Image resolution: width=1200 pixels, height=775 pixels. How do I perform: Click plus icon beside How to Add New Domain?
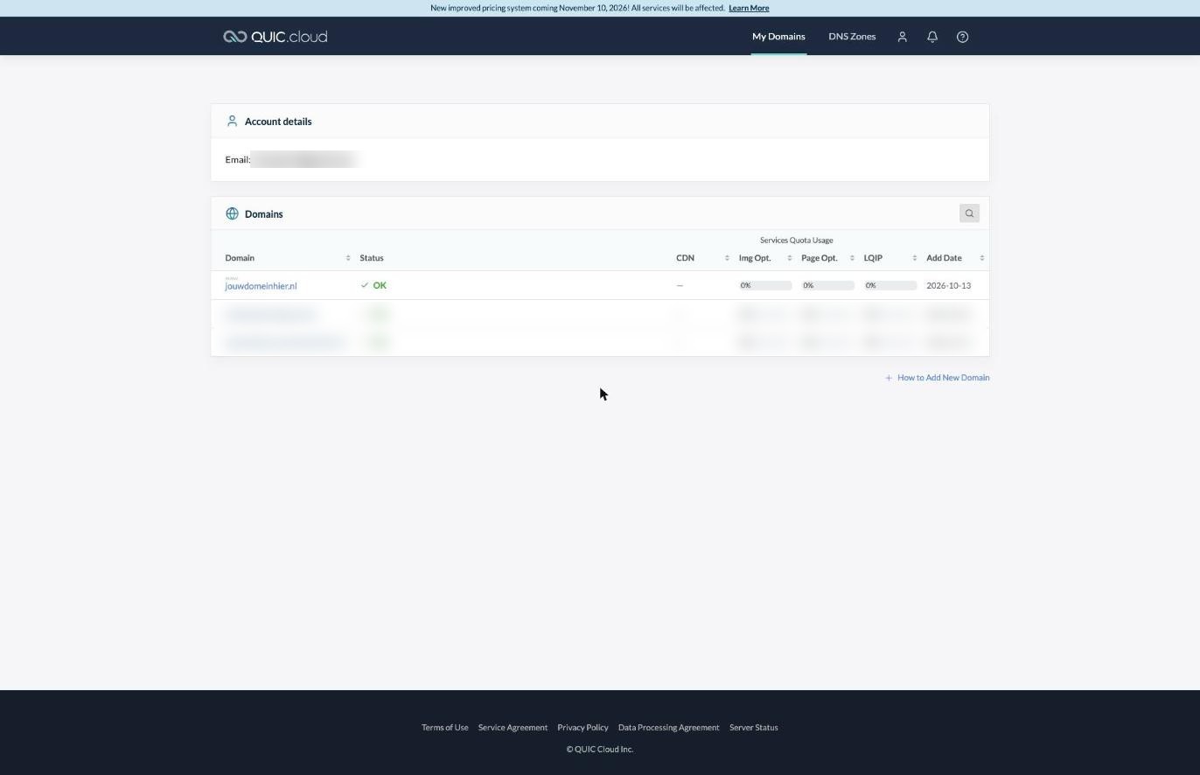pyautogui.click(x=889, y=378)
